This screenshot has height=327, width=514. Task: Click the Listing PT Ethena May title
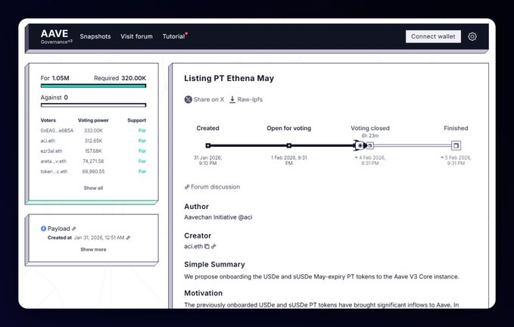(x=229, y=78)
